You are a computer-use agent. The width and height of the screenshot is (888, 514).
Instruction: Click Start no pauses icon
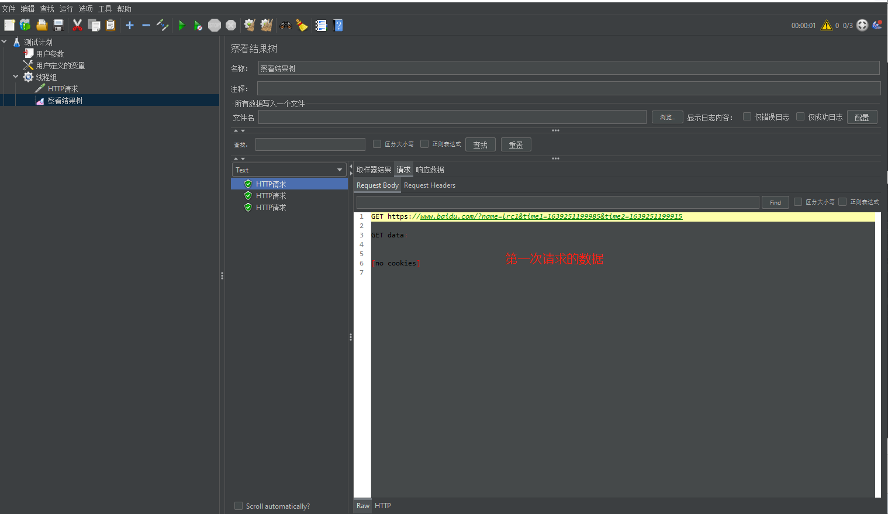click(198, 25)
